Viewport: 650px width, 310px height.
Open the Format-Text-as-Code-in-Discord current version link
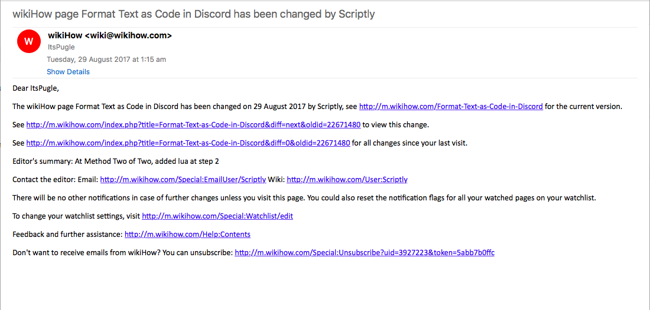pos(451,106)
